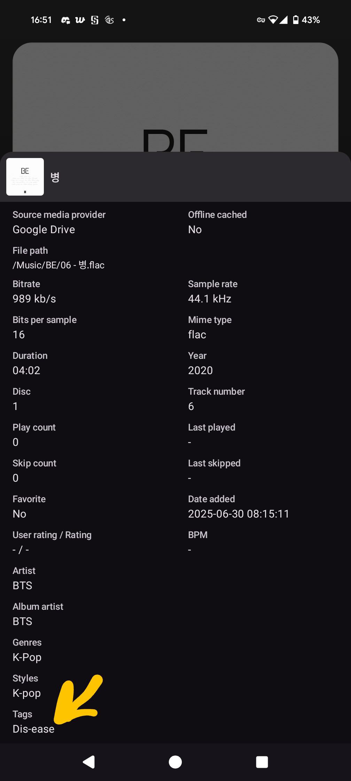Image resolution: width=351 pixels, height=781 pixels.
Task: Tap the Google Drive source provider value
Action: click(x=44, y=229)
